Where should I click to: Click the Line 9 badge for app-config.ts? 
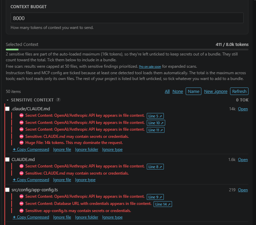[x=155, y=197]
